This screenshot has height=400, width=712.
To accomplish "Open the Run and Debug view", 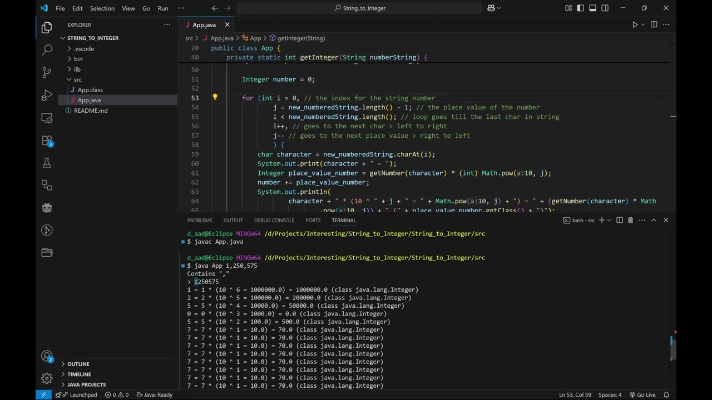I will tap(47, 95).
